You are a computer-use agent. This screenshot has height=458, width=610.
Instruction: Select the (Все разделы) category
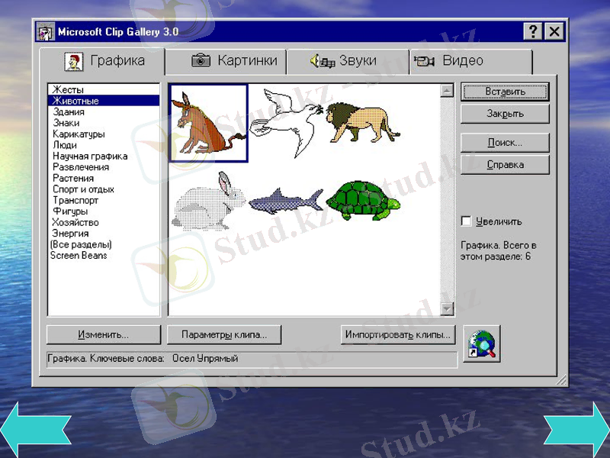click(79, 244)
